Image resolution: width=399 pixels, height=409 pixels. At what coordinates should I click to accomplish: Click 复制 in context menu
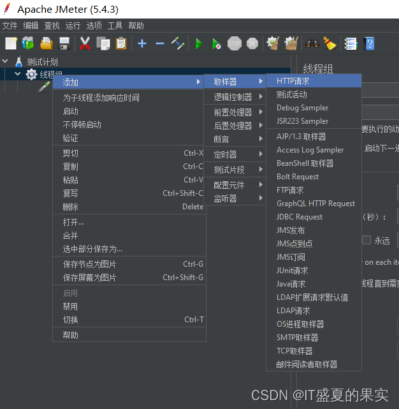pyautogui.click(x=129, y=167)
